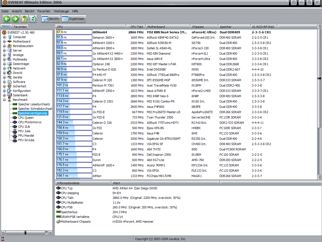Select Speicher Lesedurchsatz benchmark
This screenshot has width=322, height=242.
(34, 104)
